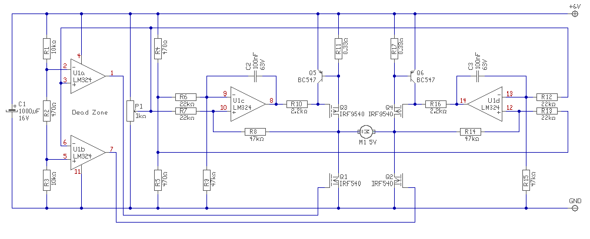The width and height of the screenshot is (590, 239).
Task: Select the Q2 IRF540 MOSFET symbol
Action: [398, 180]
